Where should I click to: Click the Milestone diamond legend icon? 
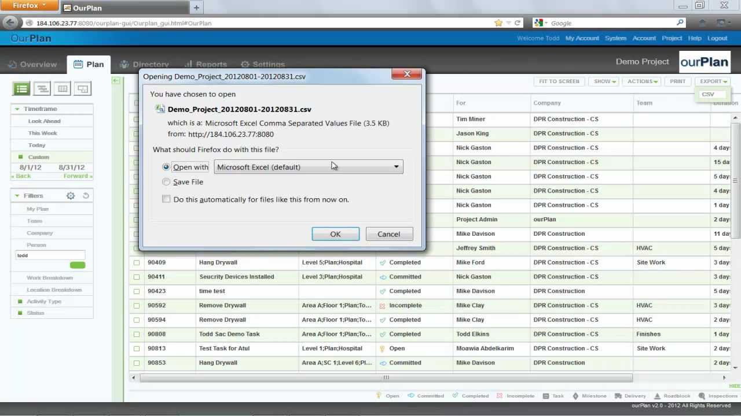(x=575, y=396)
